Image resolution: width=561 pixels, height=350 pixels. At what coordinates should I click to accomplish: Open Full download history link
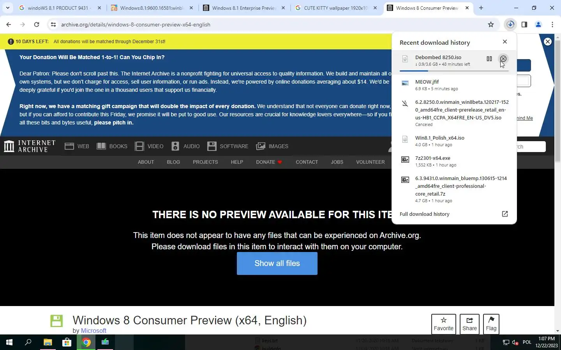tap(425, 214)
